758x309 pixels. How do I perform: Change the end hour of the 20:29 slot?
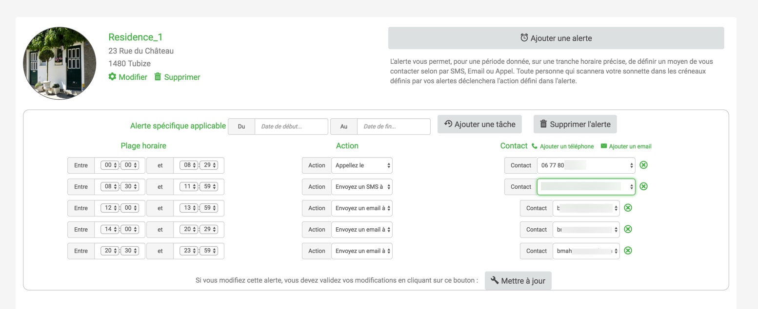point(189,230)
